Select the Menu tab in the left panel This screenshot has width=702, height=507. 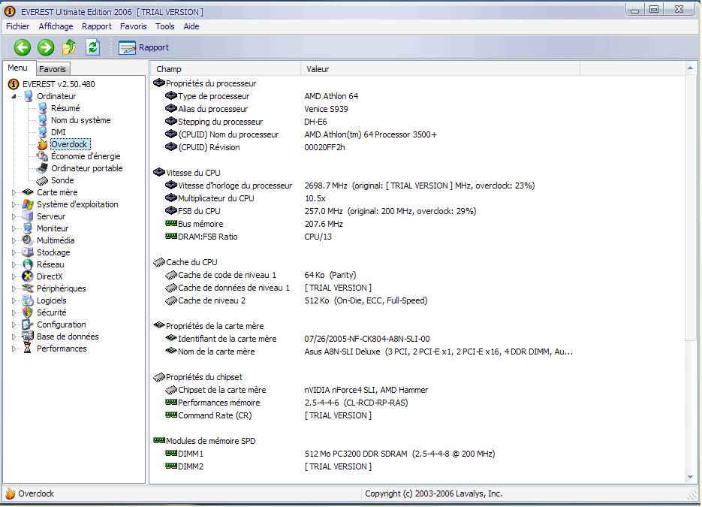click(x=18, y=68)
